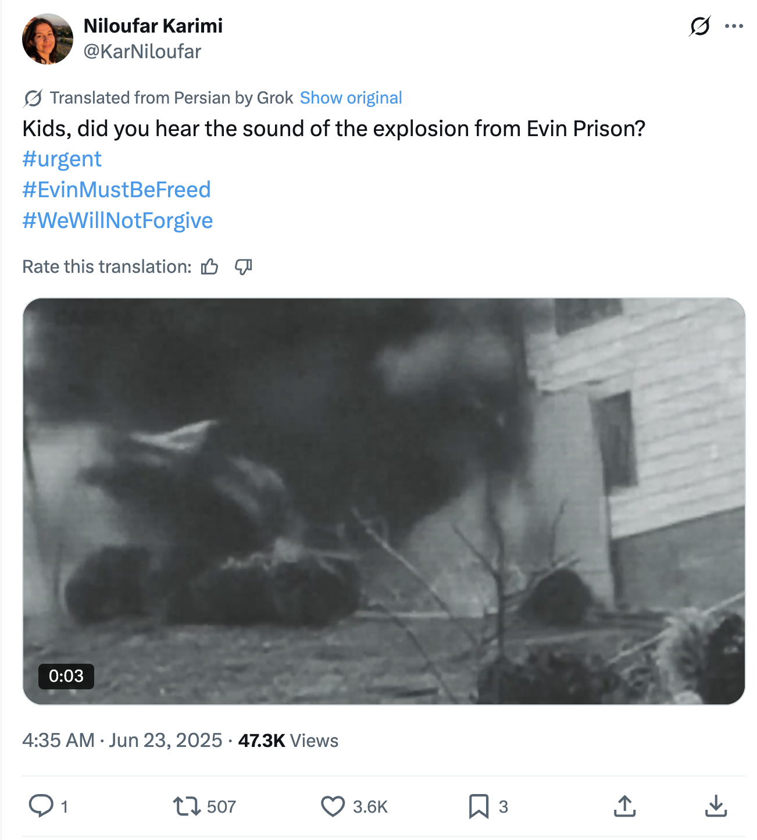Like the tweet with the heart icon
This screenshot has width=757, height=840.
click(333, 806)
